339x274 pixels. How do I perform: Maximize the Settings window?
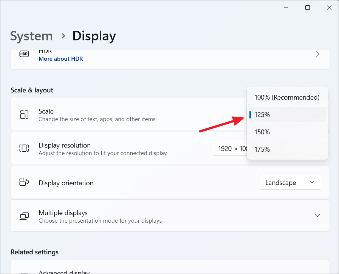307,8
